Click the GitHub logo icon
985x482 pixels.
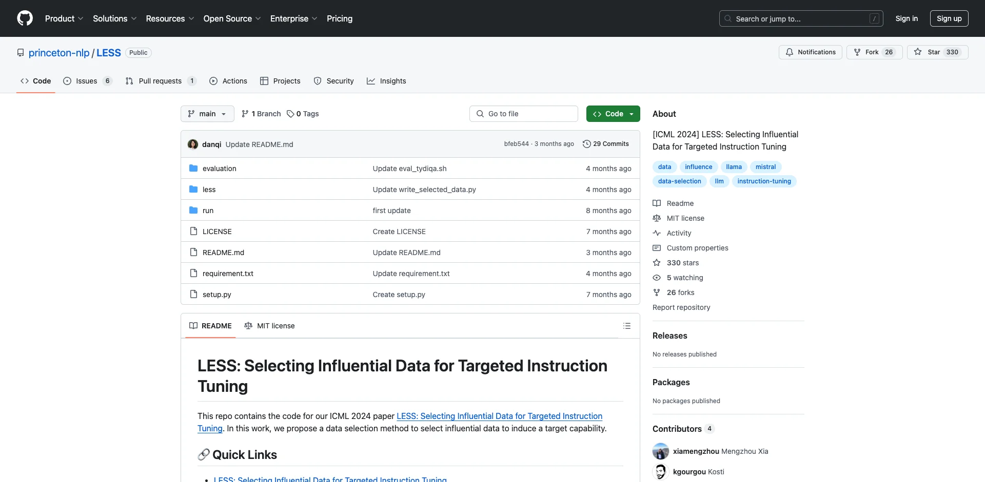coord(25,18)
